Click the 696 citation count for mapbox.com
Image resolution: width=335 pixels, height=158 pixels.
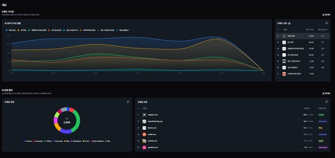305,115
